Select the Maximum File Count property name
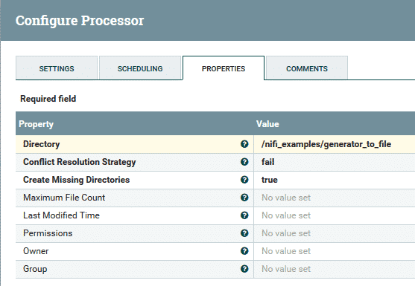415x286 pixels. tap(64, 198)
